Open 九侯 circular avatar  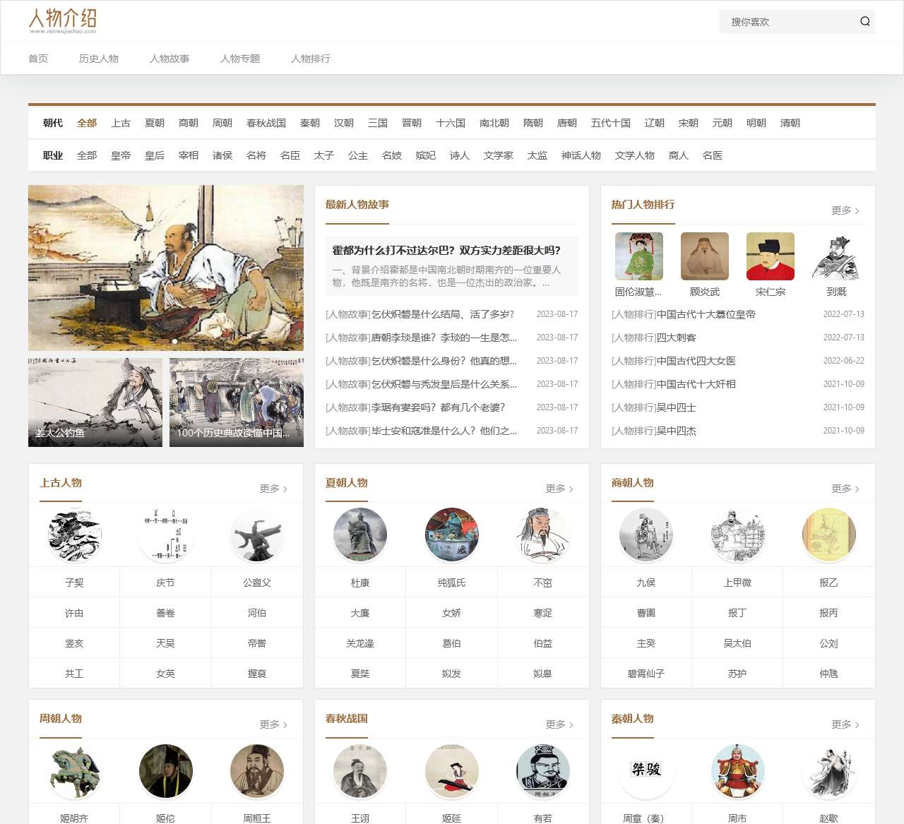(646, 535)
